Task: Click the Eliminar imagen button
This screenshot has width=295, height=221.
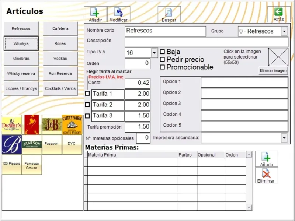Action: point(273,71)
